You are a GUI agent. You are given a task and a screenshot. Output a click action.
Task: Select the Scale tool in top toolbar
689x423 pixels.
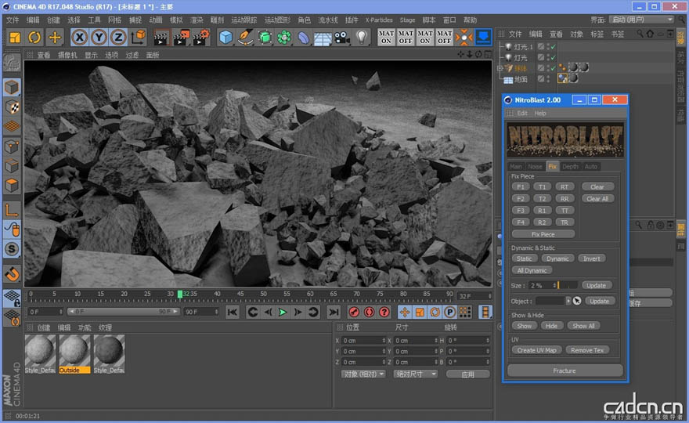(x=15, y=38)
